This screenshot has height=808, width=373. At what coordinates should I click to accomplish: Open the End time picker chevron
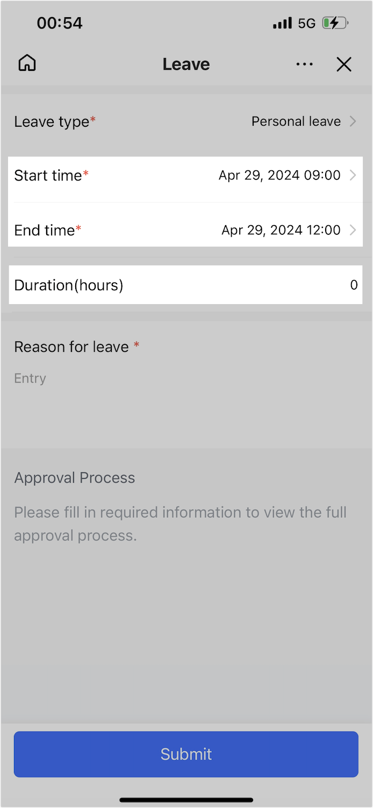point(353,230)
